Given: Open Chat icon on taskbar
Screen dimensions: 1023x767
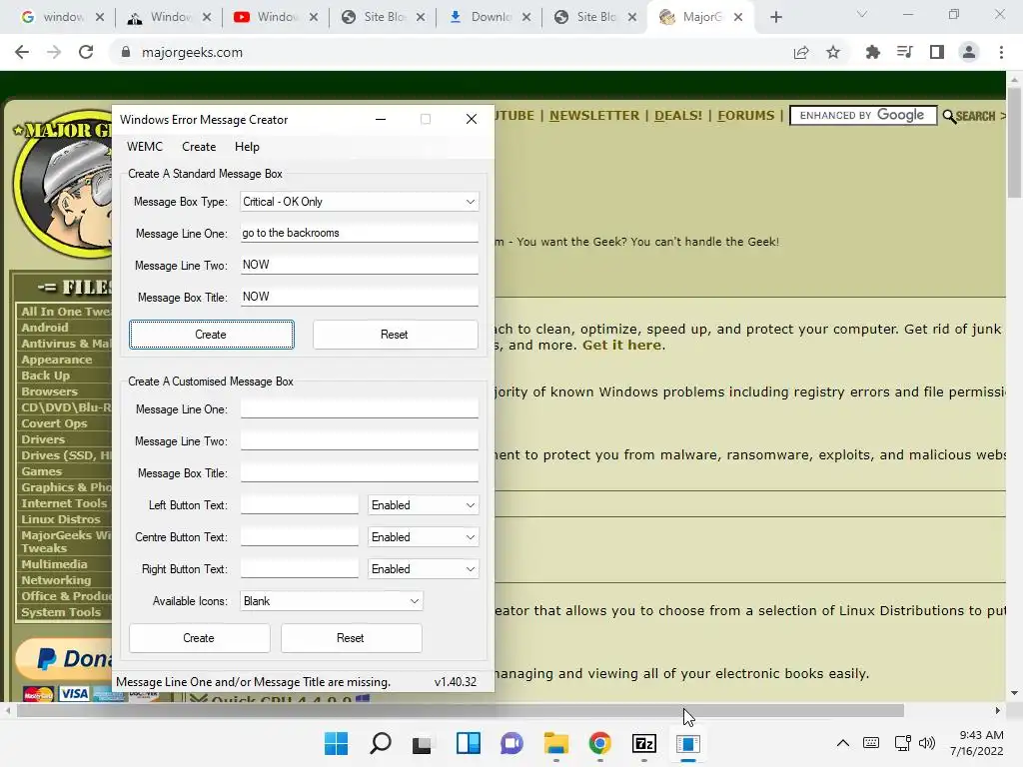Looking at the screenshot, I should (x=511, y=743).
